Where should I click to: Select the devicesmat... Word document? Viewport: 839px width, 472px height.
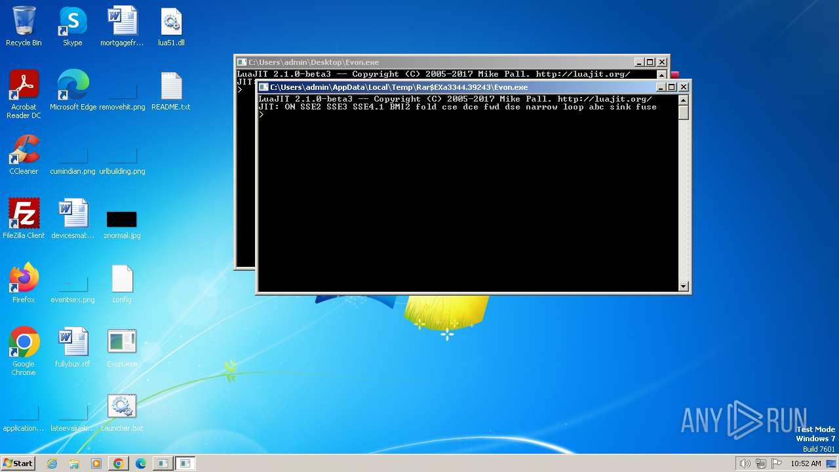point(73,219)
